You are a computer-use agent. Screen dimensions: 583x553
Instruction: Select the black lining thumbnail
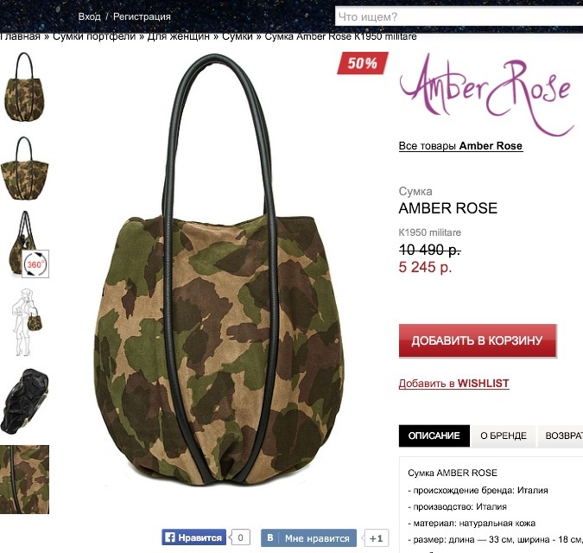[x=24, y=401]
